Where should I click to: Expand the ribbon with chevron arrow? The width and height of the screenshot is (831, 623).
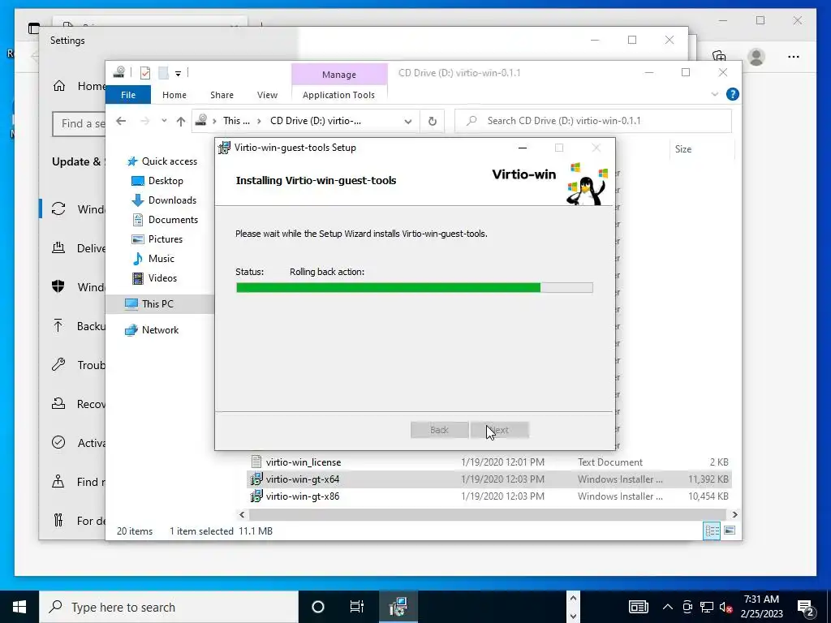click(x=714, y=94)
